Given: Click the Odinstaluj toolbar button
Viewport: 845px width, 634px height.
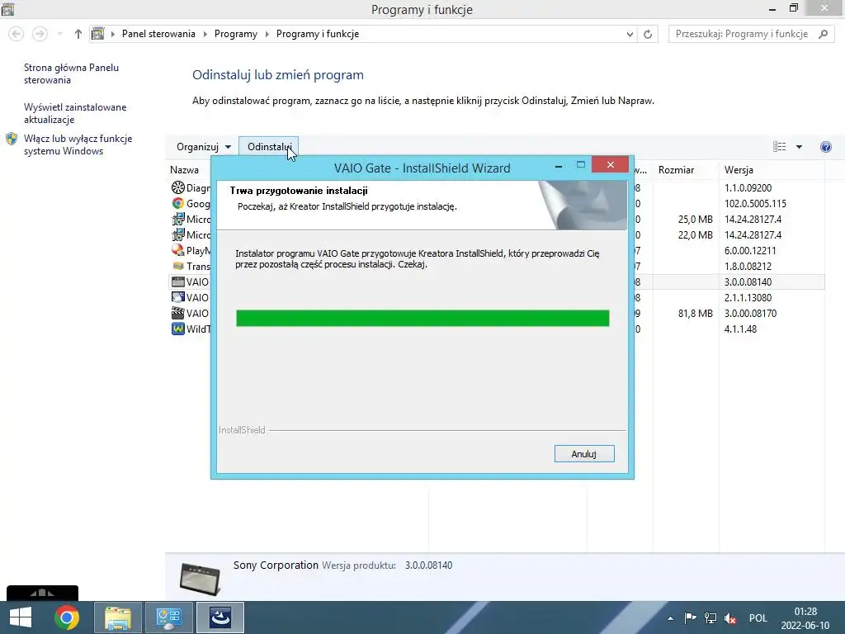Looking at the screenshot, I should pyautogui.click(x=268, y=147).
